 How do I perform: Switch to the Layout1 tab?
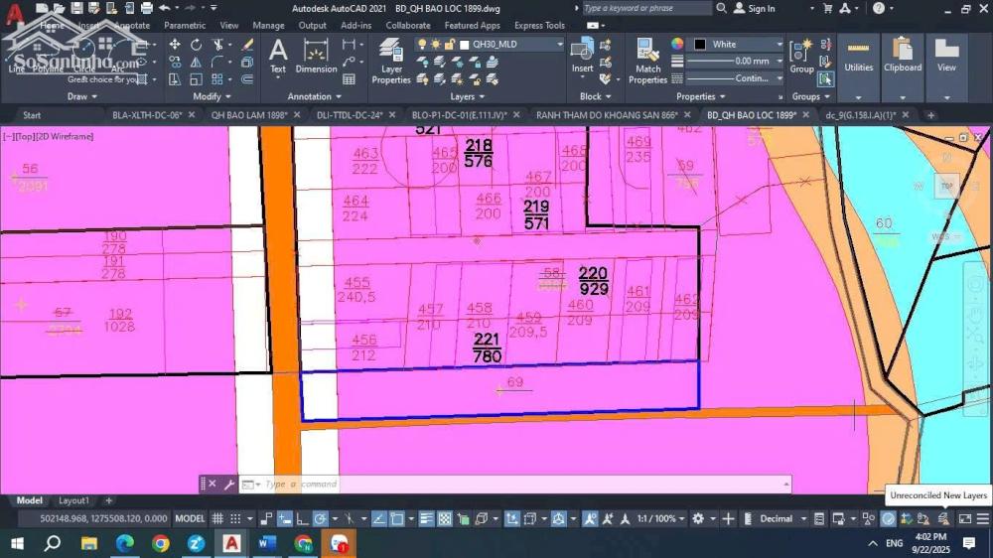point(73,500)
